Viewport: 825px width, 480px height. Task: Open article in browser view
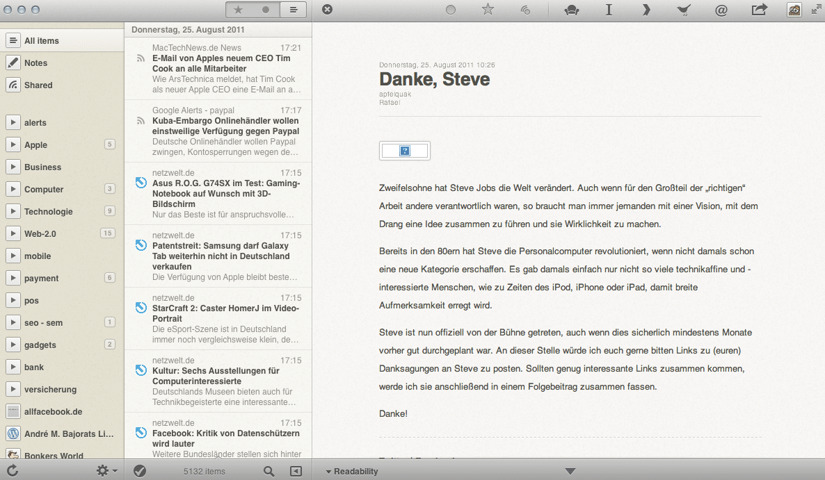tap(794, 10)
